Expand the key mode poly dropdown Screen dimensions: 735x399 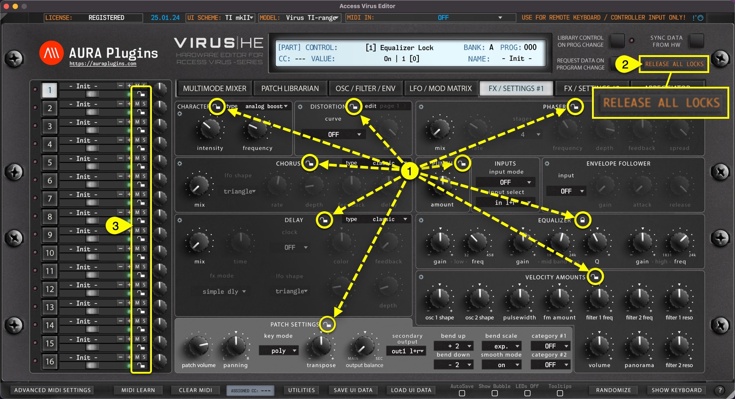(283, 351)
